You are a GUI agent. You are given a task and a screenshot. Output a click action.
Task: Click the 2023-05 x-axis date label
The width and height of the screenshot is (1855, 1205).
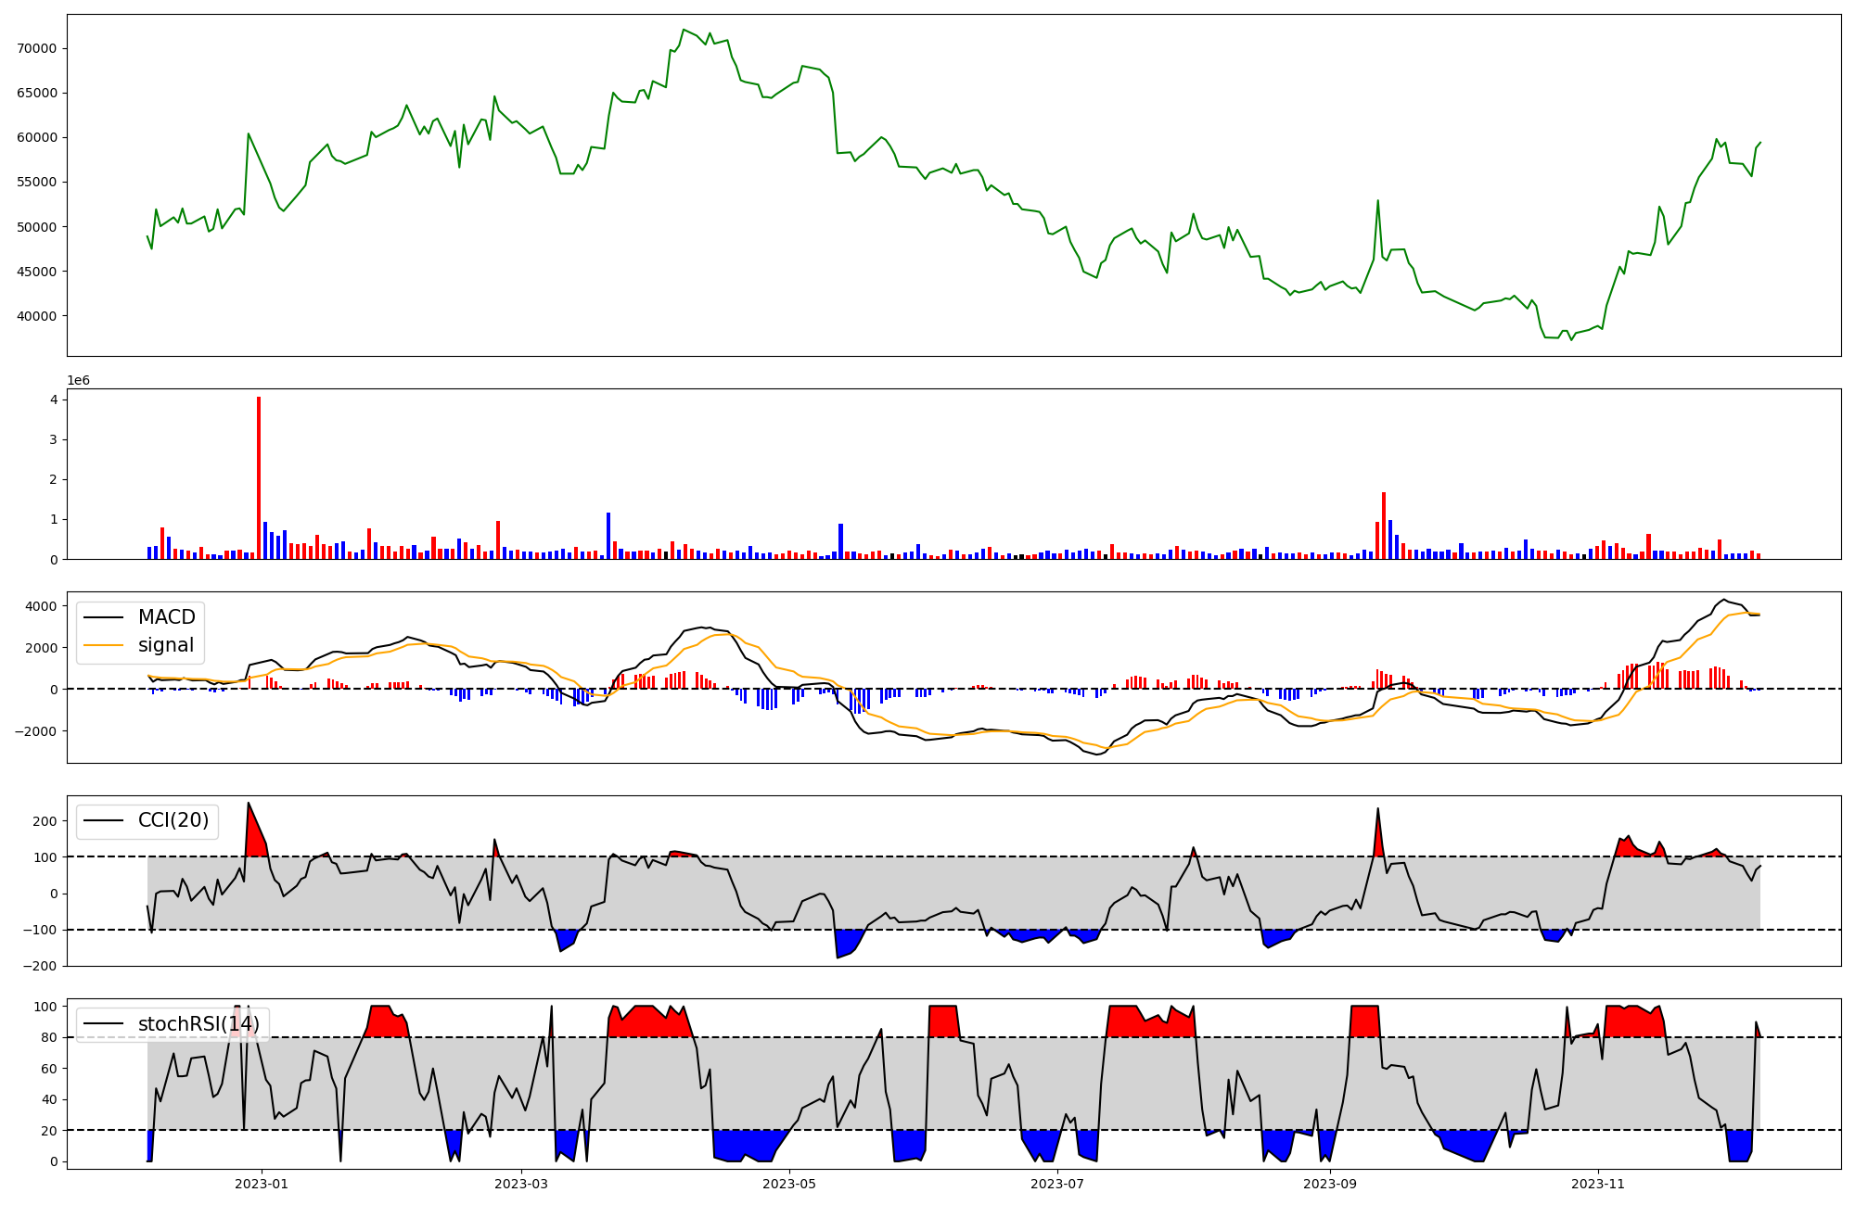click(x=789, y=1184)
